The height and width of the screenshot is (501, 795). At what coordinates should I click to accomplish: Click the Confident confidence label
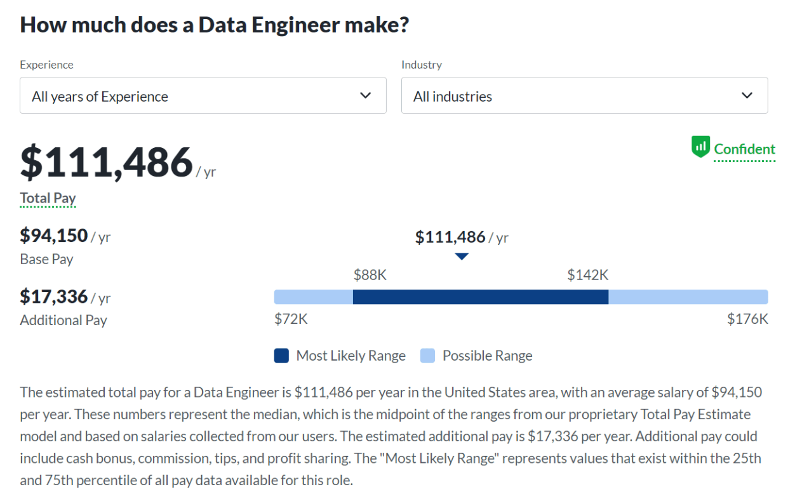744,149
